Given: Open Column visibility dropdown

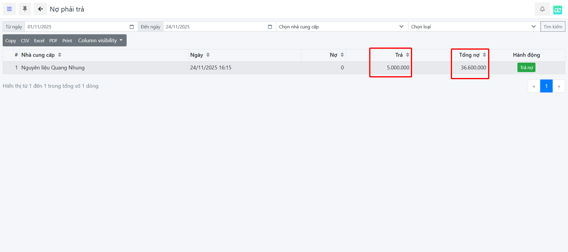Looking at the screenshot, I should [100, 40].
